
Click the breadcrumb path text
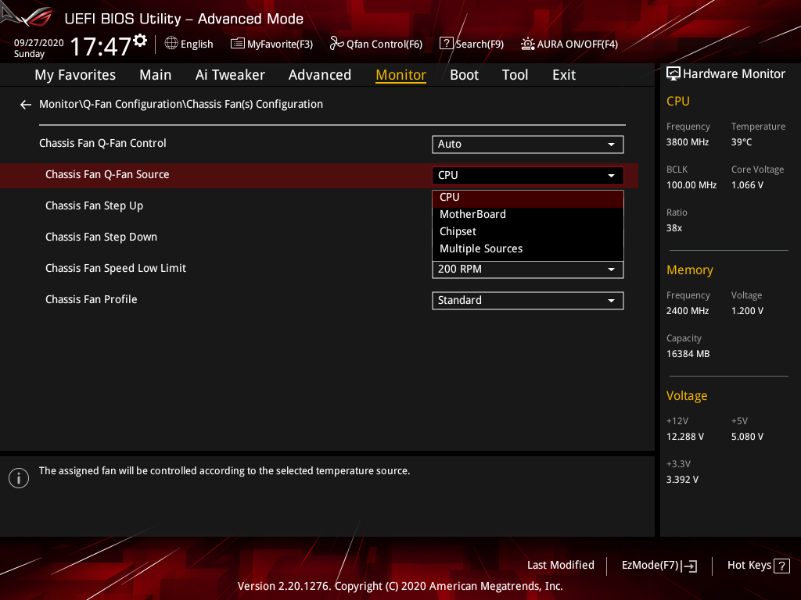click(x=181, y=104)
